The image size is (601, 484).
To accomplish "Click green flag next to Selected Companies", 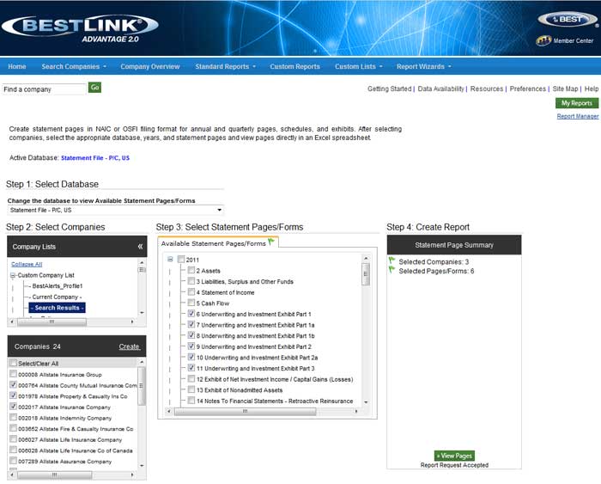I will [x=392, y=260].
